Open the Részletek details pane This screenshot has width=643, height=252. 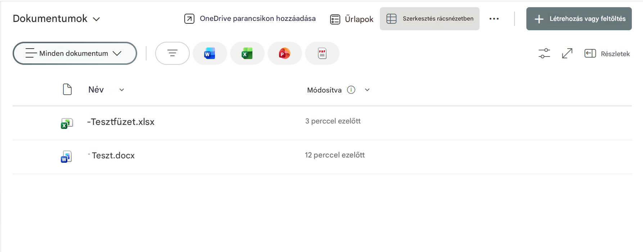point(607,54)
